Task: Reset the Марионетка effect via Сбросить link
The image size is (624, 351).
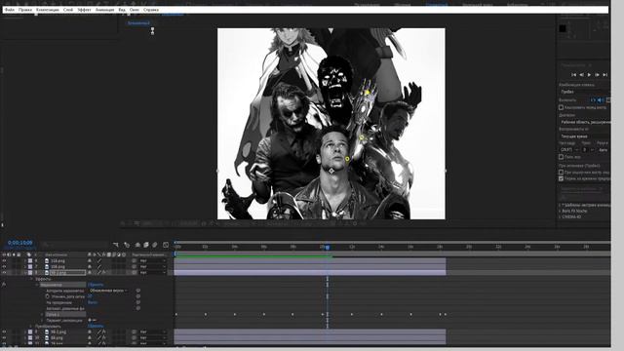Action: [96, 285]
